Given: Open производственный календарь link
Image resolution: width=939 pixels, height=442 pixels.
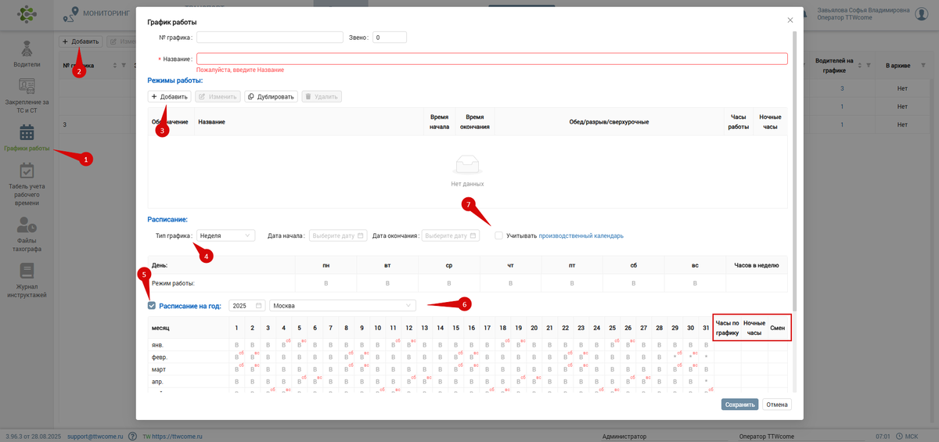Looking at the screenshot, I should click(x=581, y=235).
